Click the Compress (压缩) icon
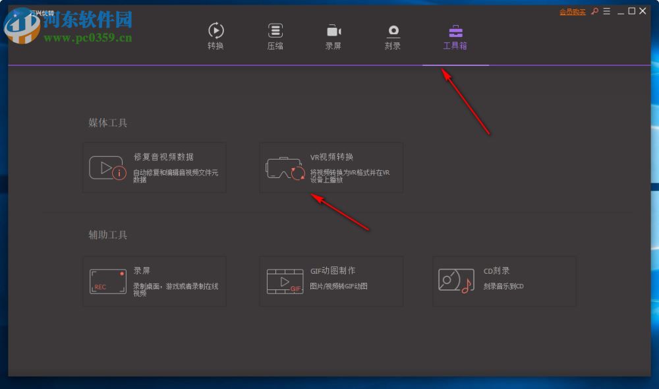Screen dimensions: 659x389 click(x=275, y=29)
